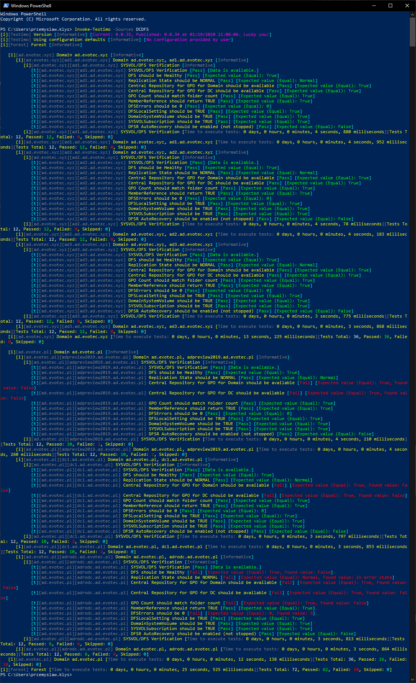Viewport: 416px width, 683px height.
Task: Click the vertical scrollbar thumb
Action: pyautogui.click(x=412, y=32)
